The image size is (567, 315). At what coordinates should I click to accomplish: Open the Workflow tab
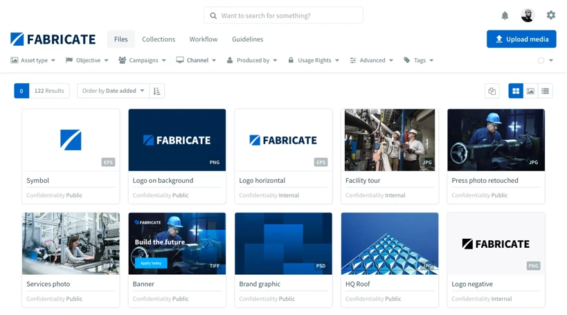(x=204, y=39)
